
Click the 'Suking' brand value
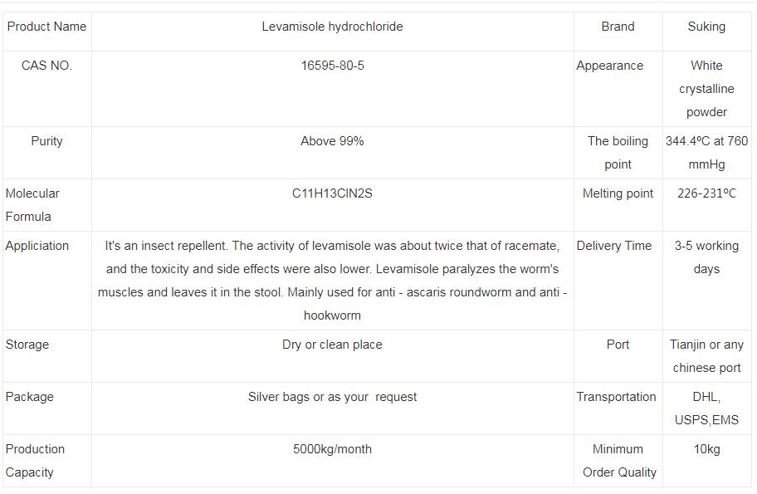[706, 27]
